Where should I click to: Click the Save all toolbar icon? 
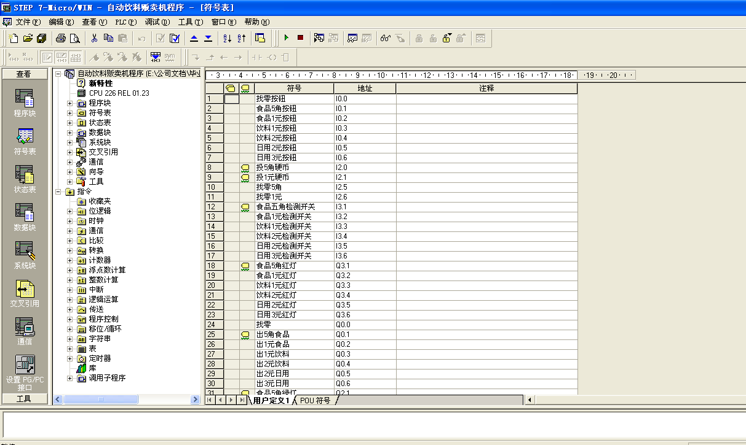click(x=41, y=38)
